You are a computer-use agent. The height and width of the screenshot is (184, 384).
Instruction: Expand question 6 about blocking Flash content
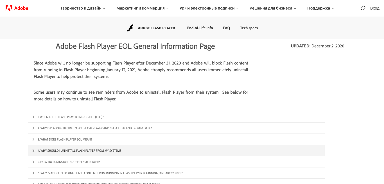click(110, 173)
